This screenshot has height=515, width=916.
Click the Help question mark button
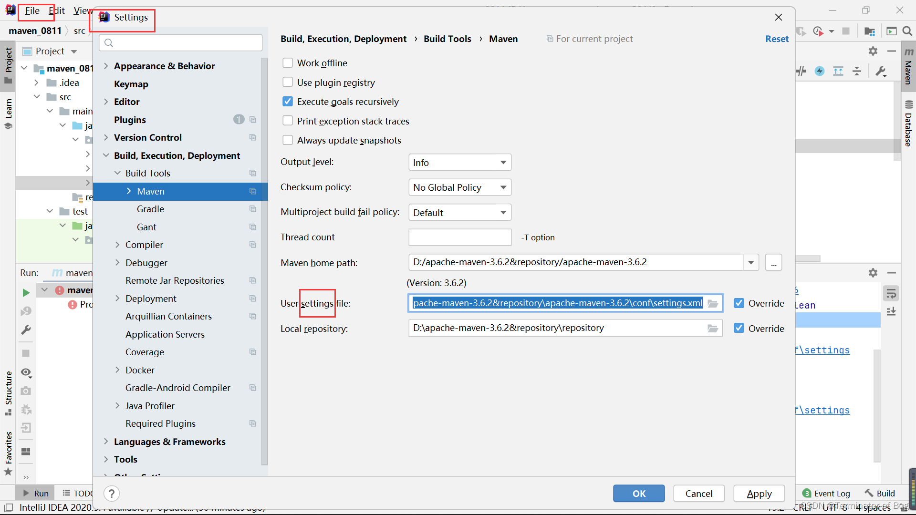111,494
